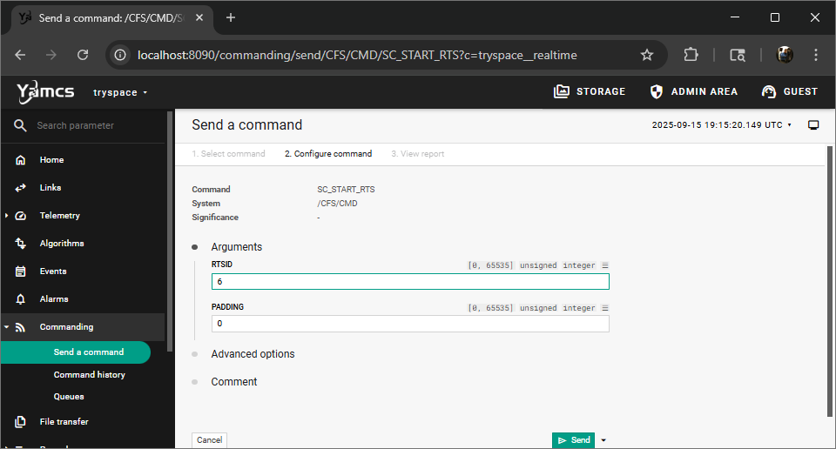Image resolution: width=836 pixels, height=449 pixels.
Task: Expand the Telemetry sidebar group
Action: click(7, 216)
